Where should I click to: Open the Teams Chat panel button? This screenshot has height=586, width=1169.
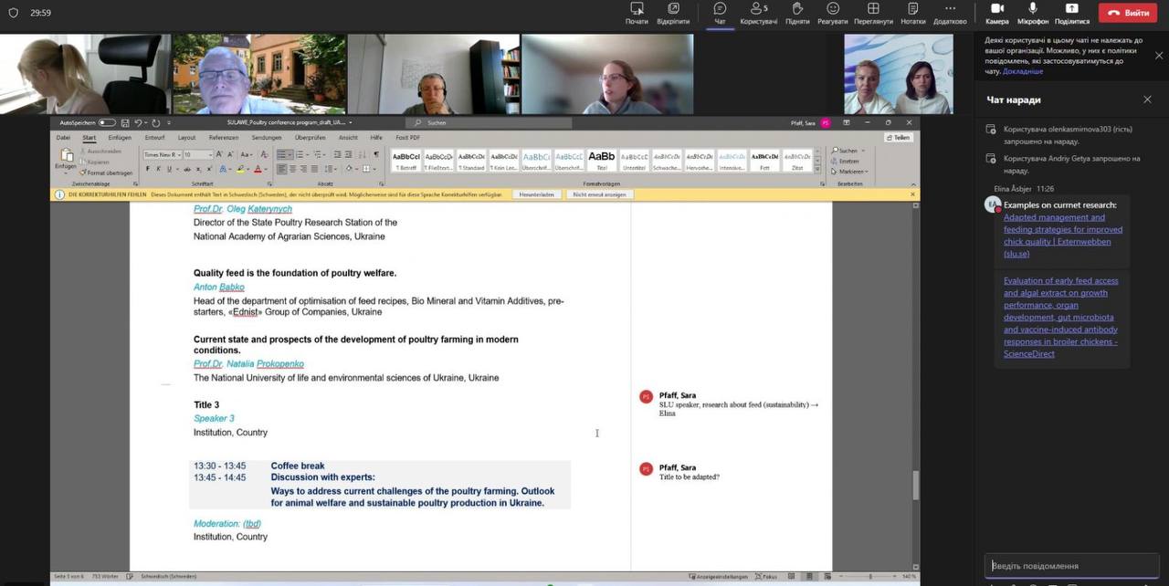point(720,13)
